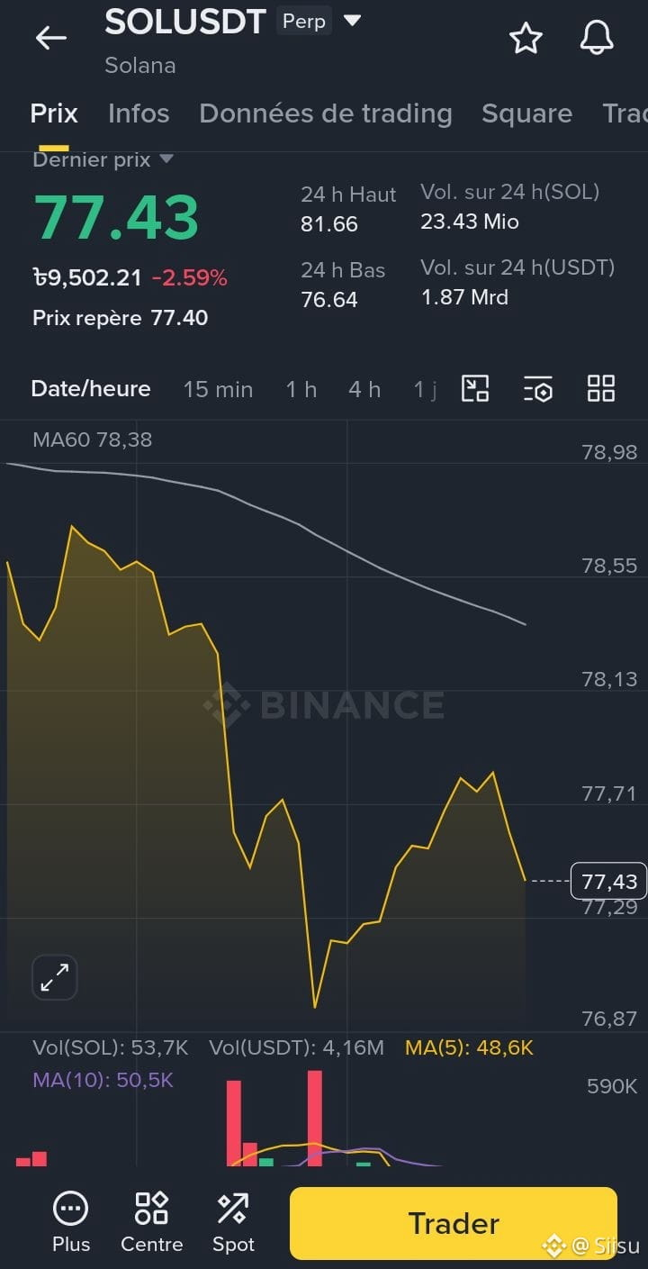Tap the -2.59% change value
Screen dimensions: 648x1269
189,277
